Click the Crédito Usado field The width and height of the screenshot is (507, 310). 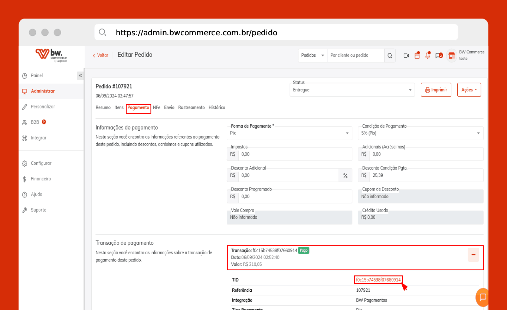(x=421, y=218)
